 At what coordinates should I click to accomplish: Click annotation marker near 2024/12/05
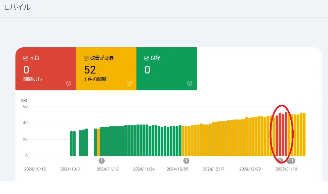tap(186, 161)
